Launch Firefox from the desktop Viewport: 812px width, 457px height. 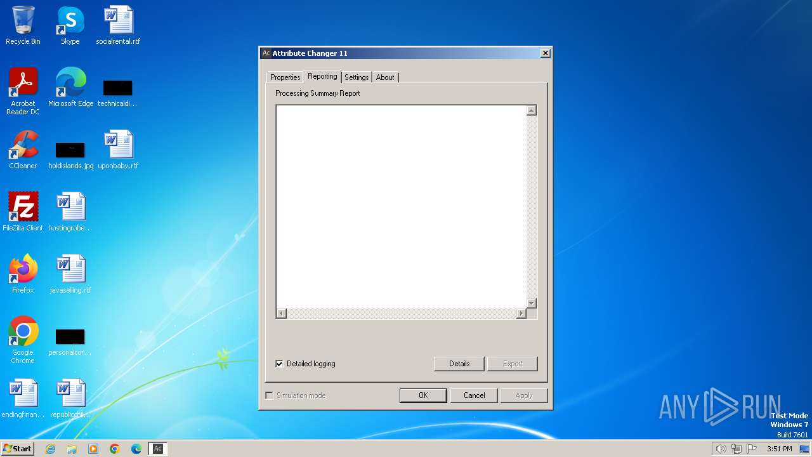(23, 274)
